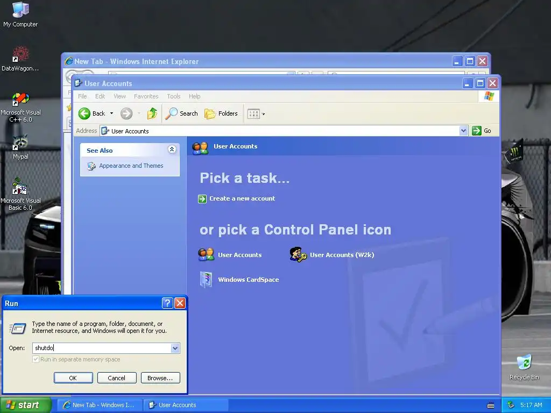Open the Edit menu

click(x=100, y=96)
